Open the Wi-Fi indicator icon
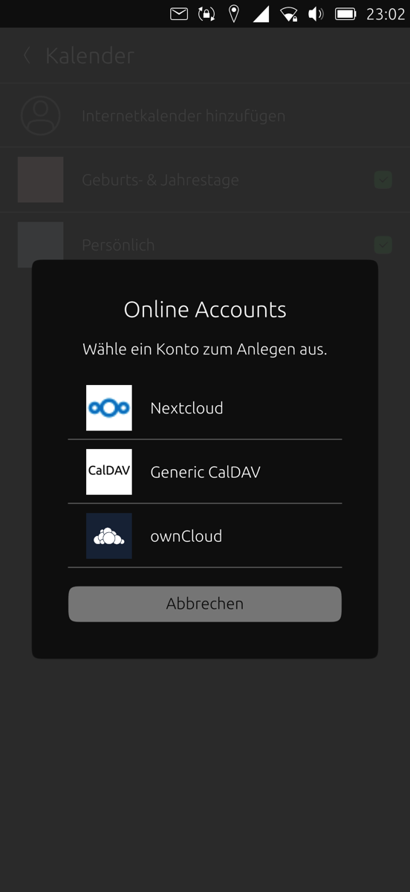Viewport: 410px width, 892px height. point(289,13)
